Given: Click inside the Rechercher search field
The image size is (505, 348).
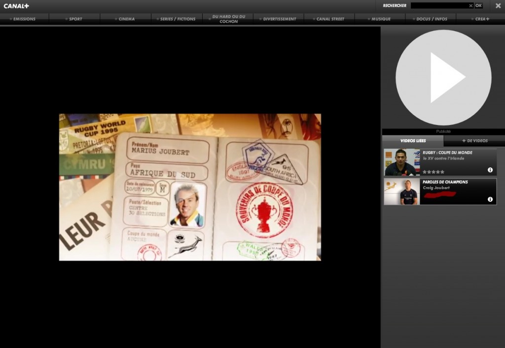Looking at the screenshot, I should pos(439,5).
